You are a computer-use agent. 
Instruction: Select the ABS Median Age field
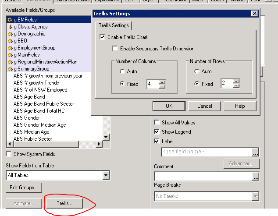pyautogui.click(x=55, y=132)
